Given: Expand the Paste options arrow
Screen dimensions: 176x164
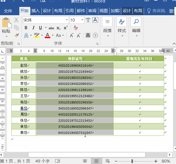Looking at the screenshot, I should pos(7,36).
